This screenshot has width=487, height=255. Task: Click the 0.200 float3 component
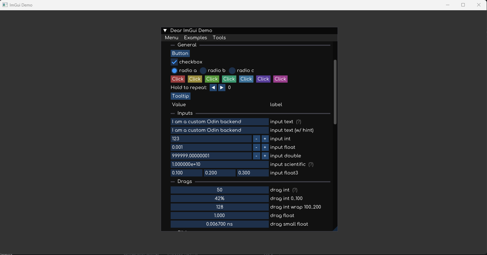[x=220, y=173]
